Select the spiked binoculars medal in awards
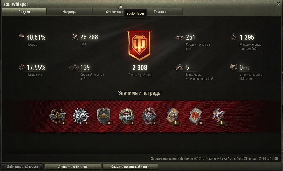This screenshot has height=171, width=283. (x=81, y=116)
